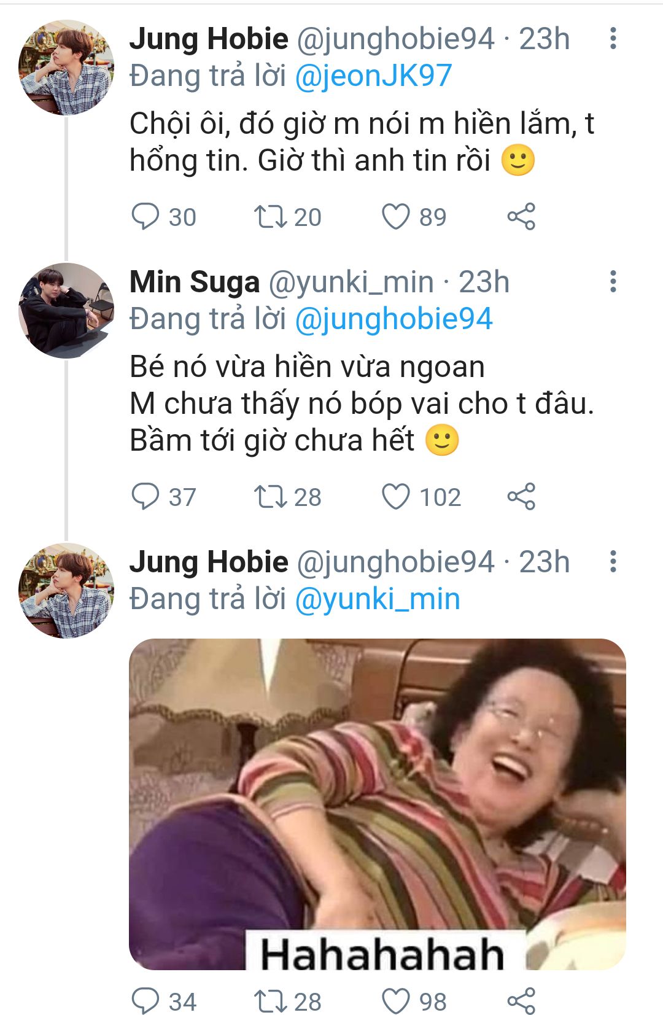This screenshot has width=663, height=1015.
Task: View Min Suga's profile picture
Action: tap(66, 311)
